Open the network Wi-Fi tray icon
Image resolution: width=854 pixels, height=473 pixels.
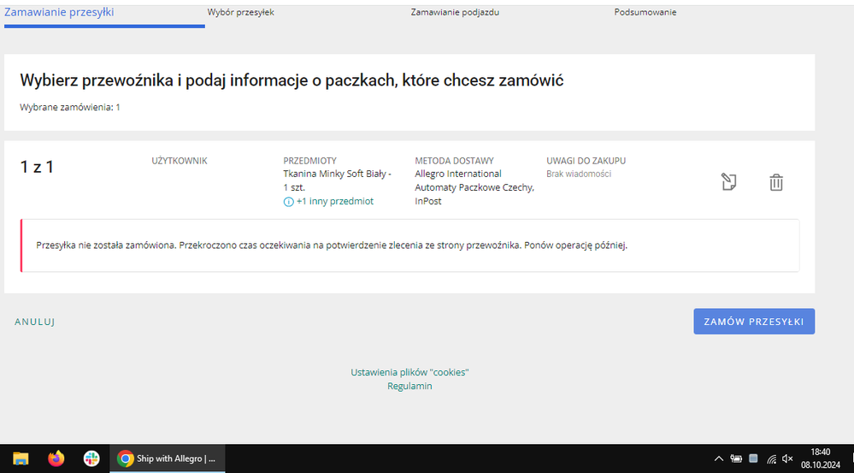click(x=771, y=458)
